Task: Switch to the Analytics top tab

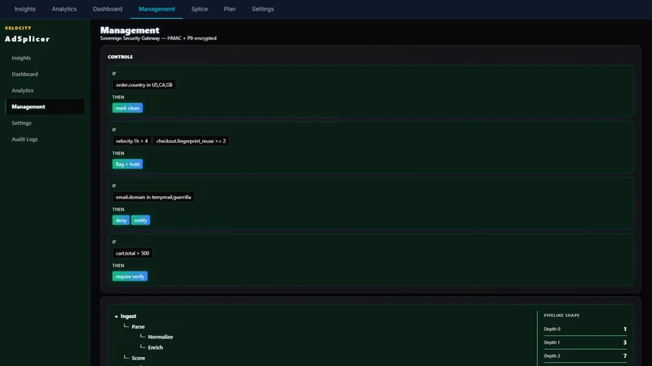Action: (64, 9)
